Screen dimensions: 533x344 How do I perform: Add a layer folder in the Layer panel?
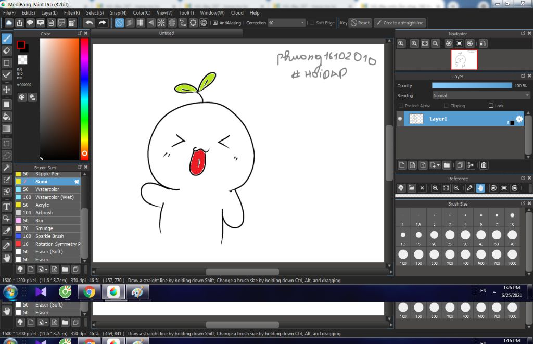[x=447, y=165]
